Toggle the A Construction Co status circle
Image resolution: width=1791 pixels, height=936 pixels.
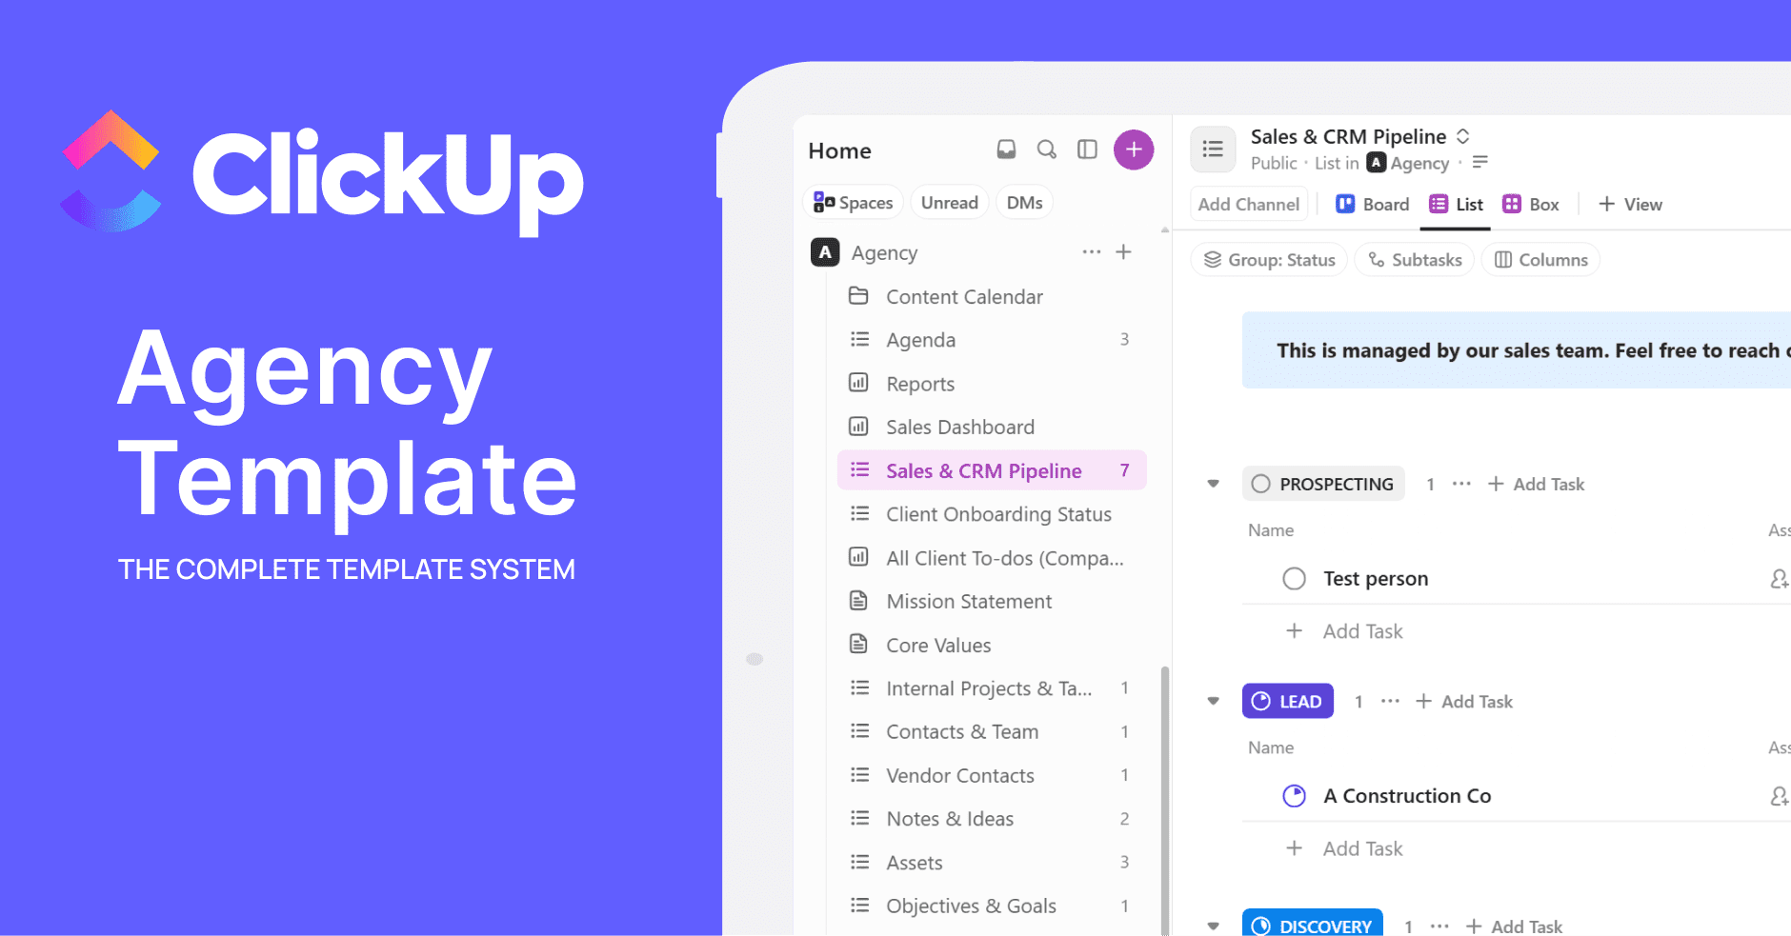(1294, 796)
